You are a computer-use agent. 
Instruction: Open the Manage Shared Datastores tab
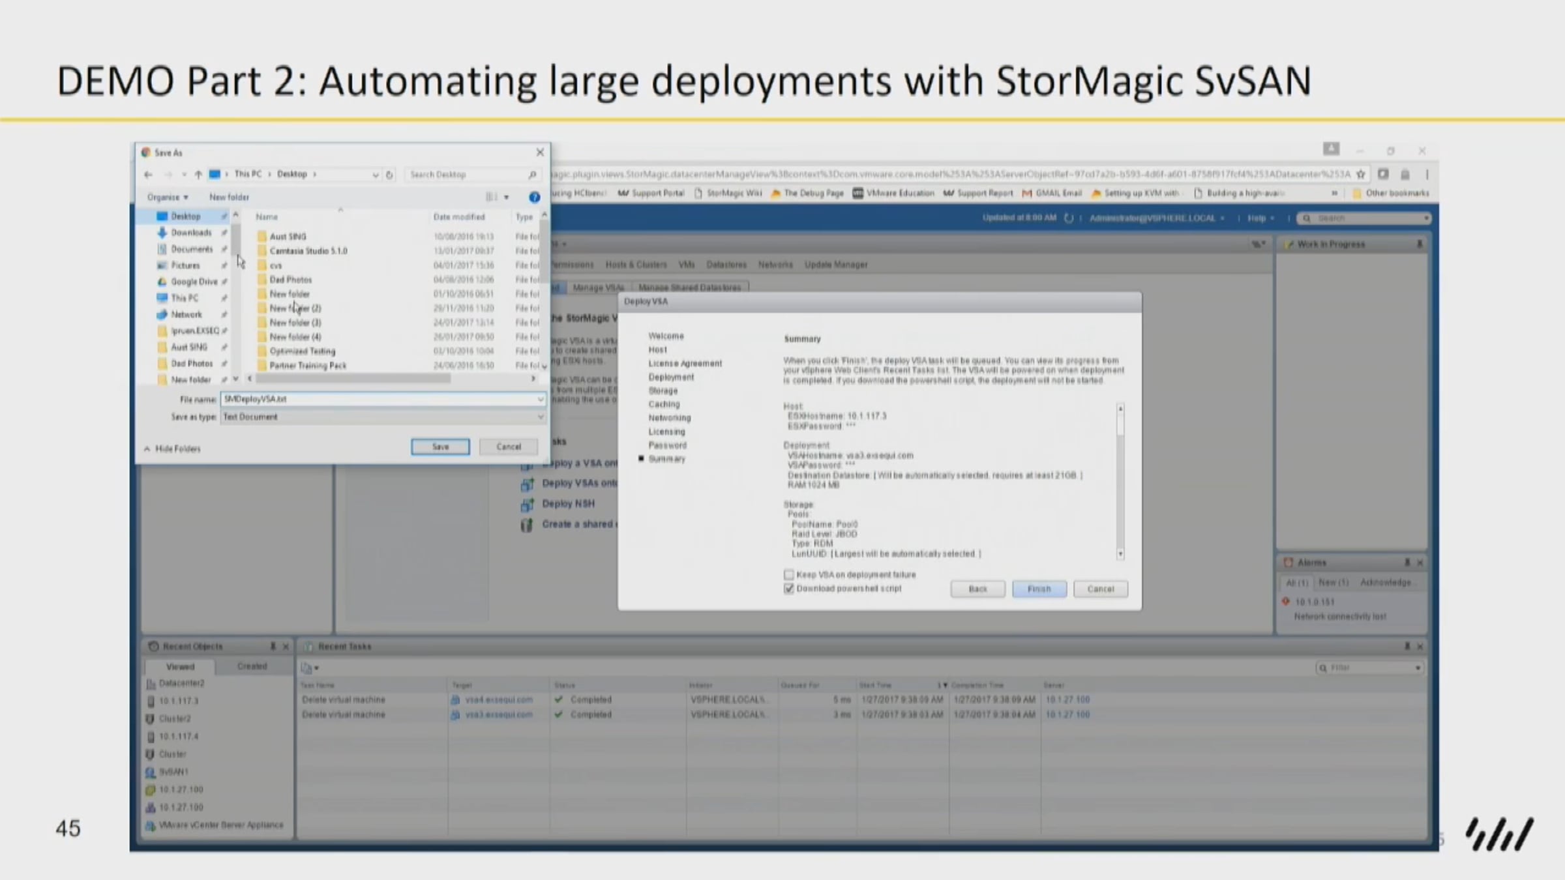[689, 287]
